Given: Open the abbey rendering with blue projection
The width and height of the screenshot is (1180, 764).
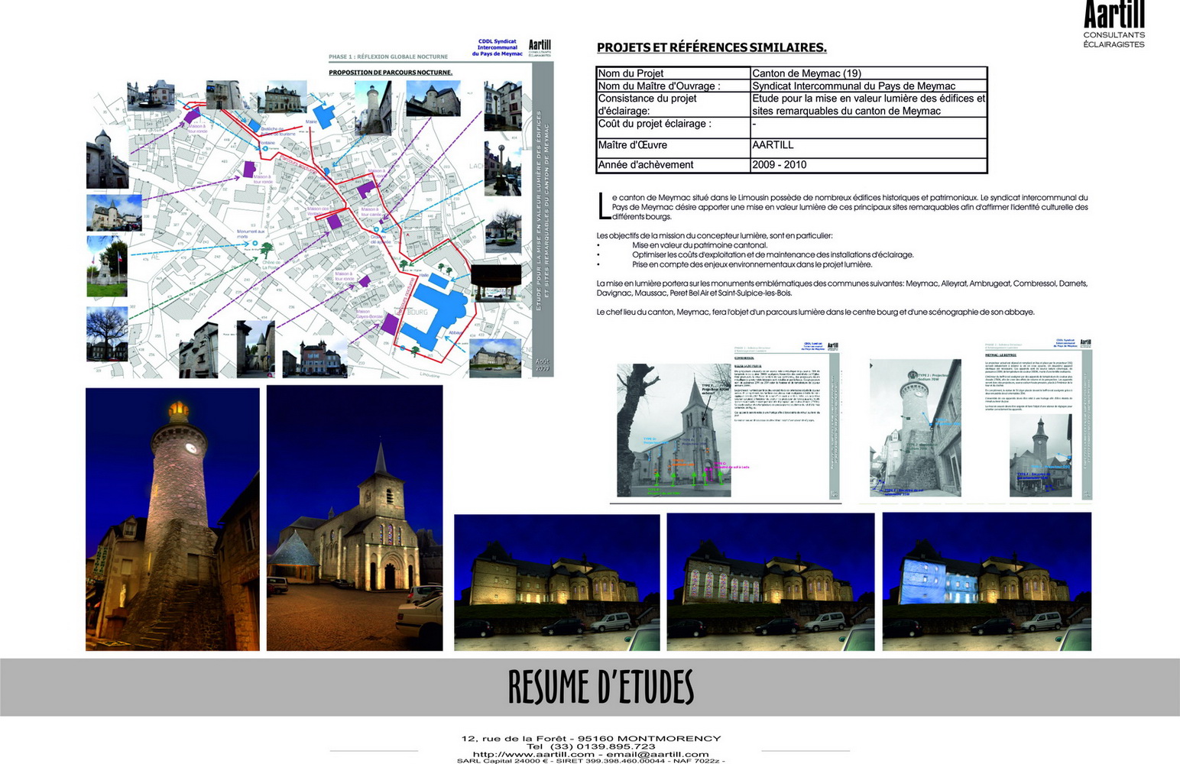Looking at the screenshot, I should (x=987, y=581).
